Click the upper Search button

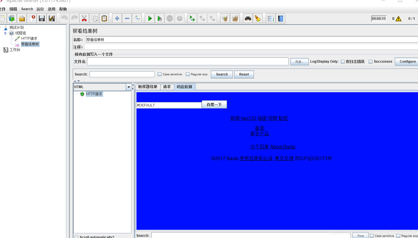pyautogui.click(x=222, y=74)
